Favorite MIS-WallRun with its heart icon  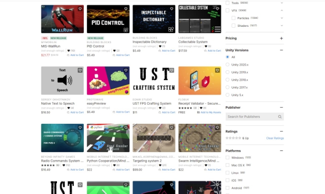tap(80, 9)
